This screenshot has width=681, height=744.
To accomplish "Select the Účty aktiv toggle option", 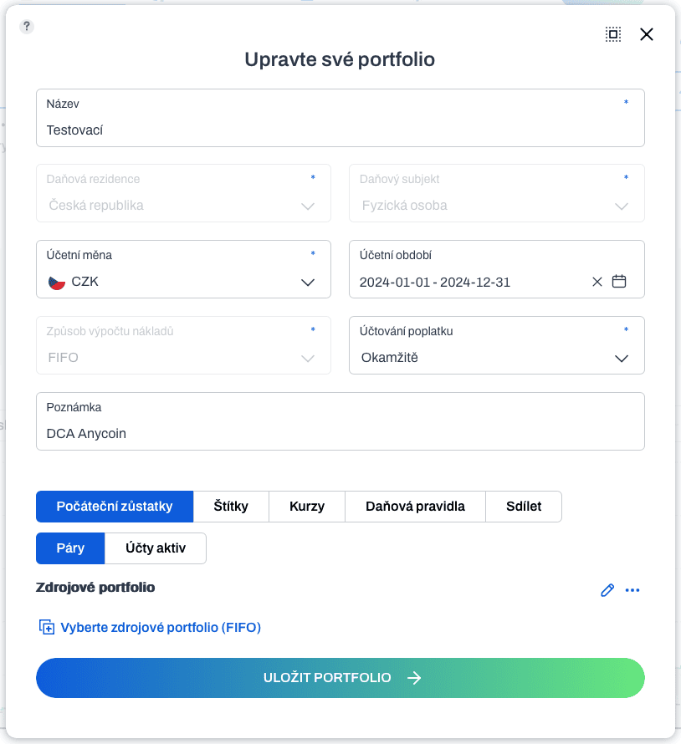I will (156, 548).
